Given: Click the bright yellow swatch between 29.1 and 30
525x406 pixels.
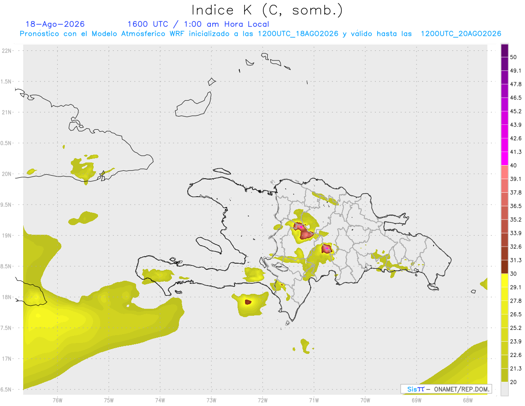Looking at the screenshot, I should point(505,280).
